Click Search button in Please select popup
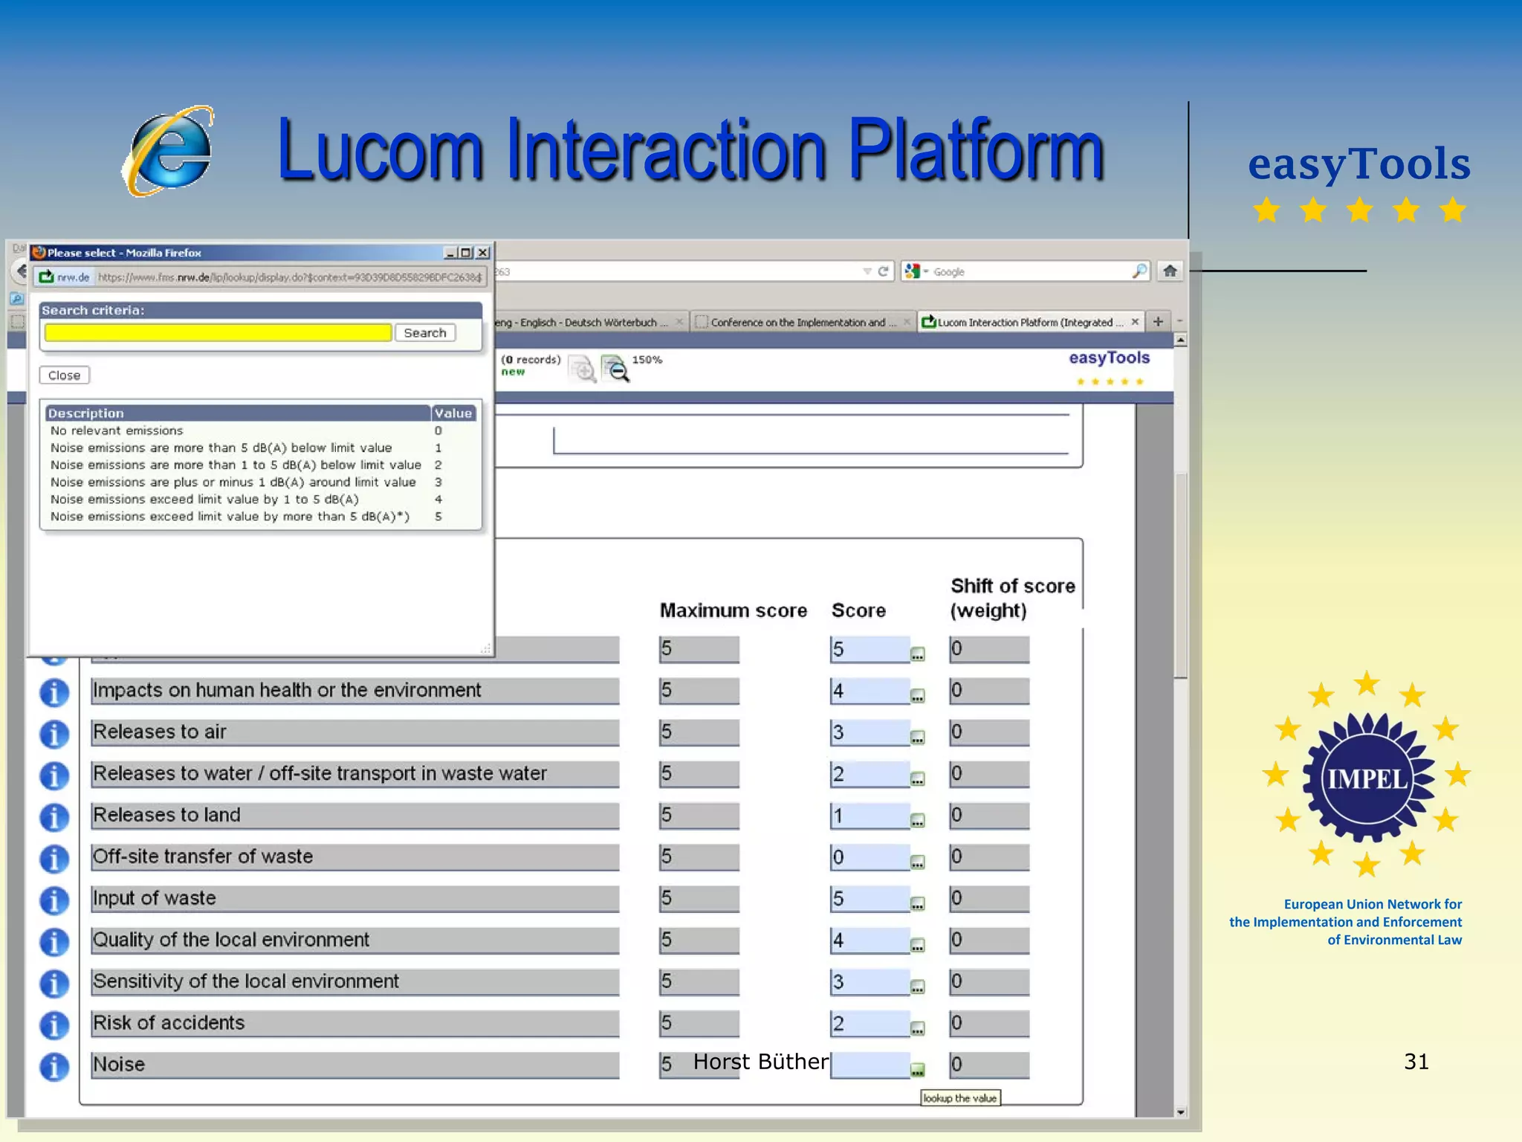Viewport: 1522px width, 1142px height. click(x=425, y=333)
